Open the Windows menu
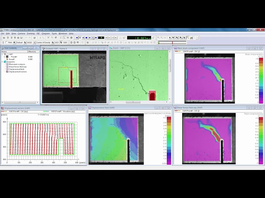The width and height of the screenshot is (265, 198). coord(63,33)
